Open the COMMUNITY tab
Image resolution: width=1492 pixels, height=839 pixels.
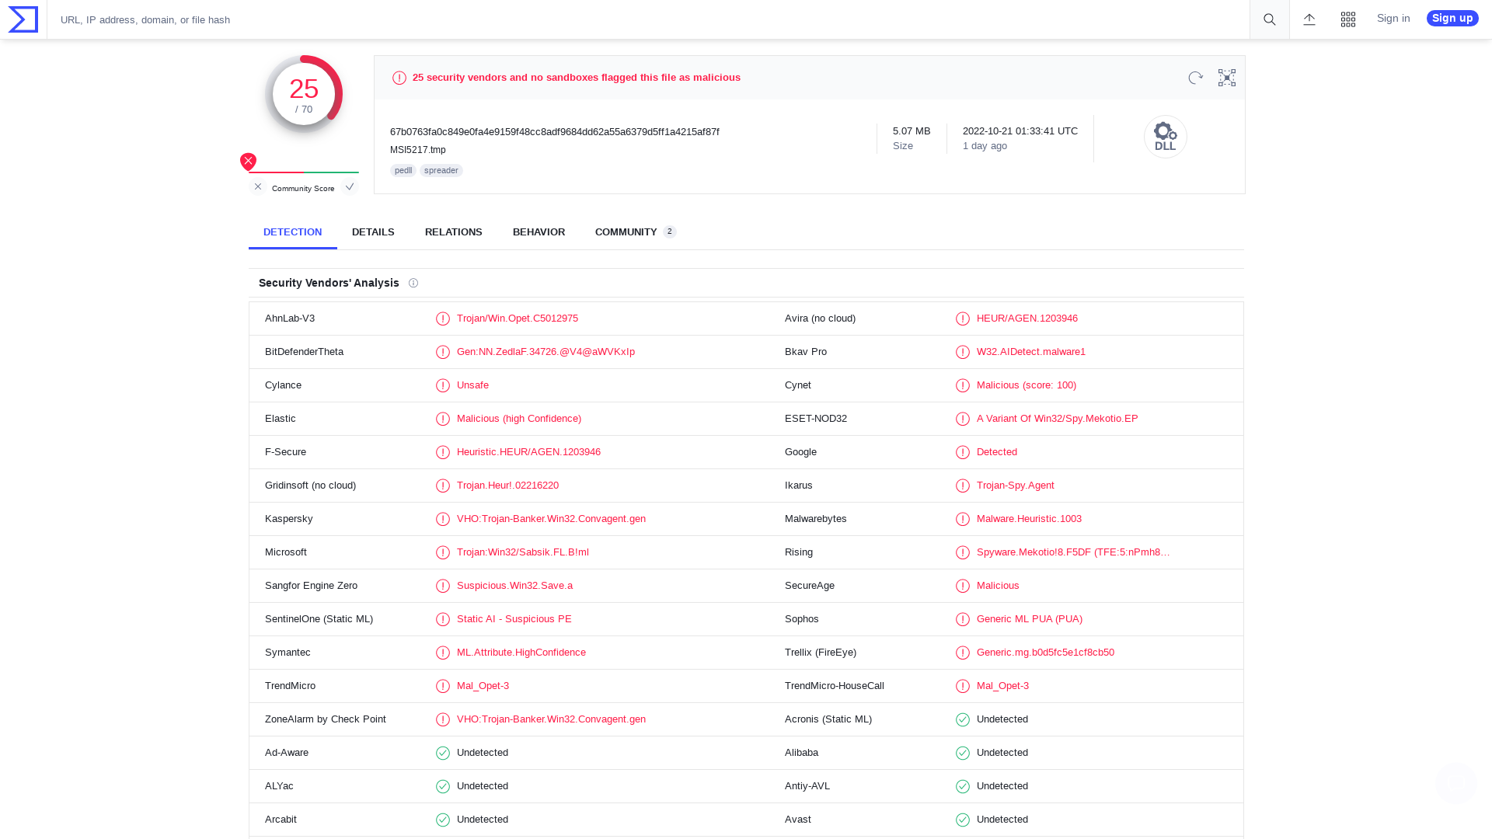click(x=626, y=232)
